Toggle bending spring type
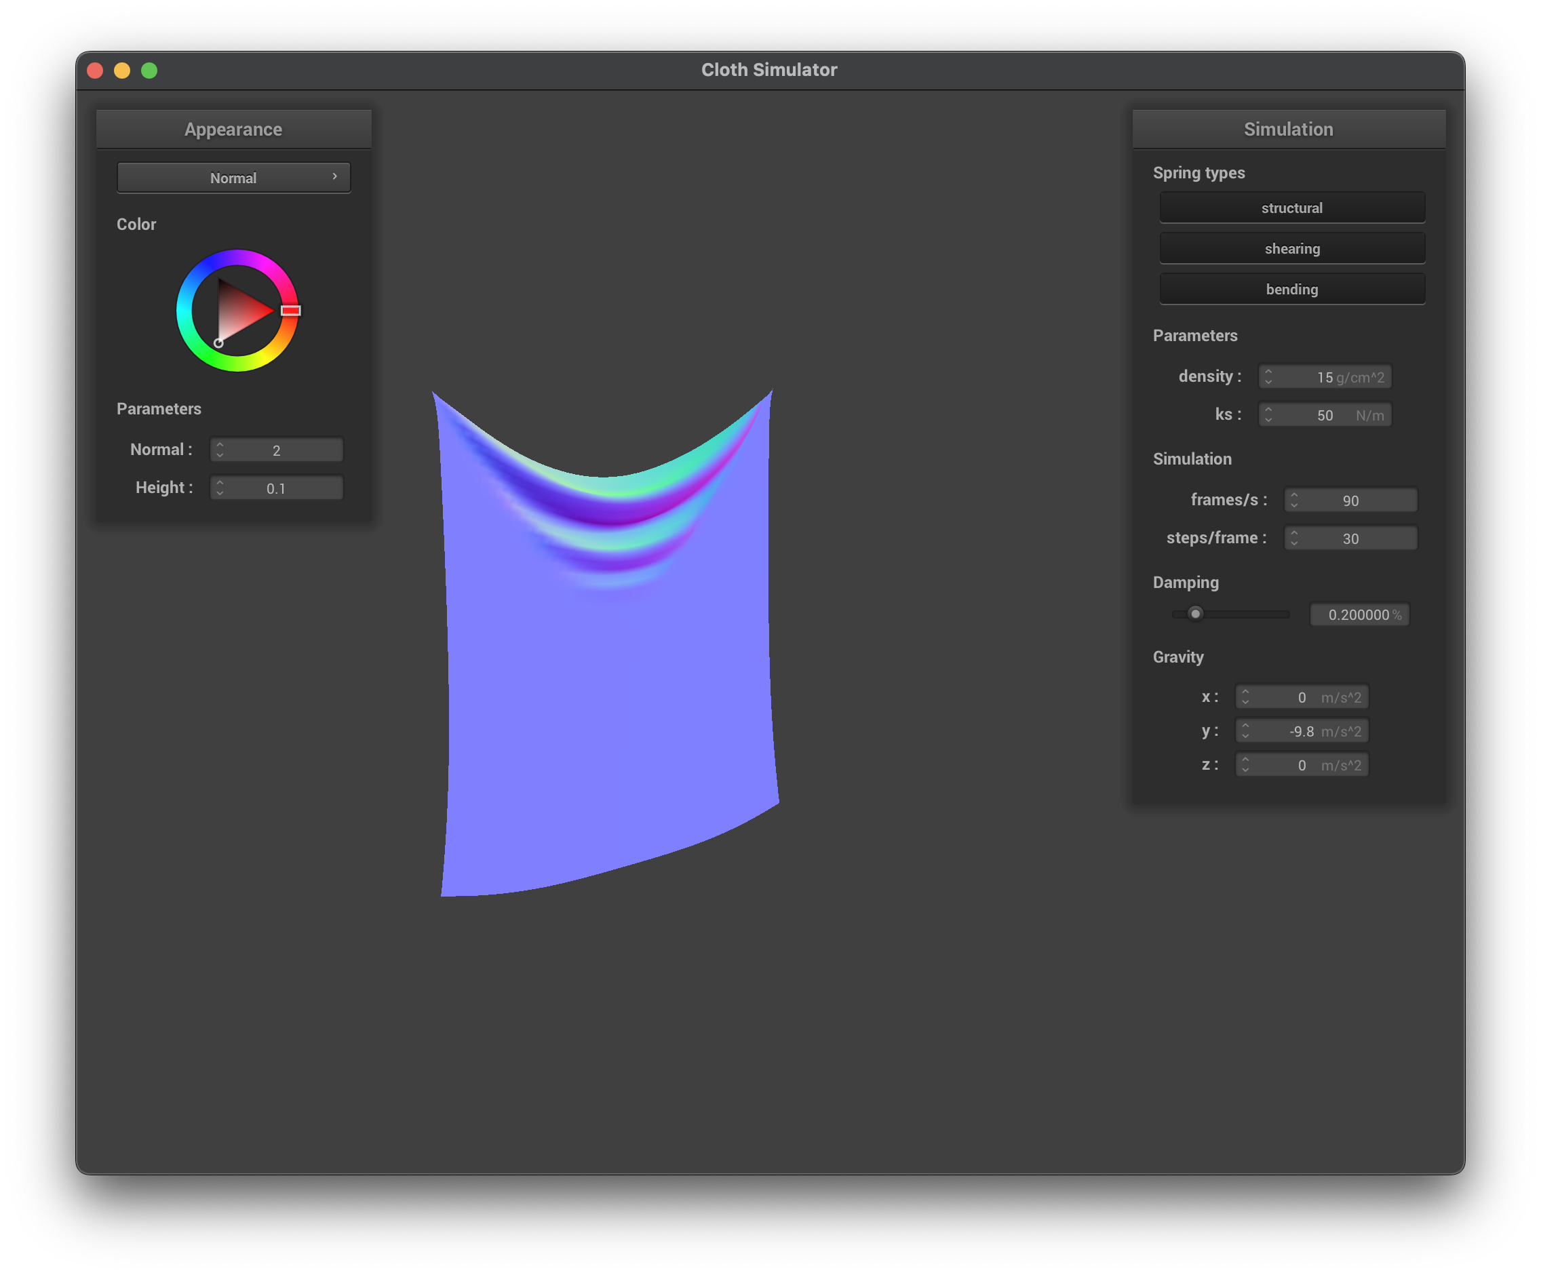 click(1291, 290)
